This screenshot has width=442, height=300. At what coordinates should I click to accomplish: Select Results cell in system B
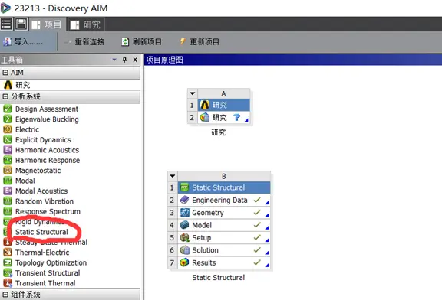(224, 262)
